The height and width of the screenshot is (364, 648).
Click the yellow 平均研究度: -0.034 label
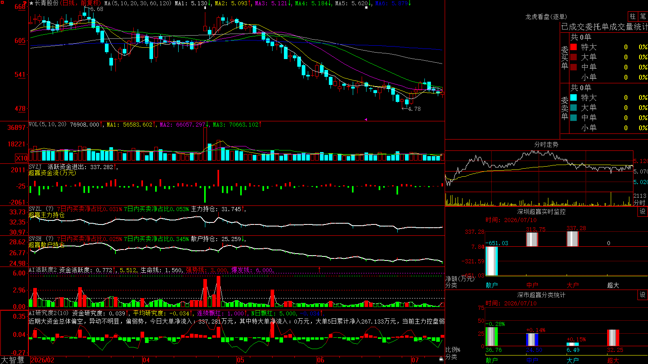[162, 313]
